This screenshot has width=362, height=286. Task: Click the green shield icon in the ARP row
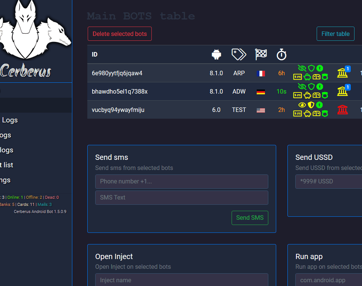311,68
